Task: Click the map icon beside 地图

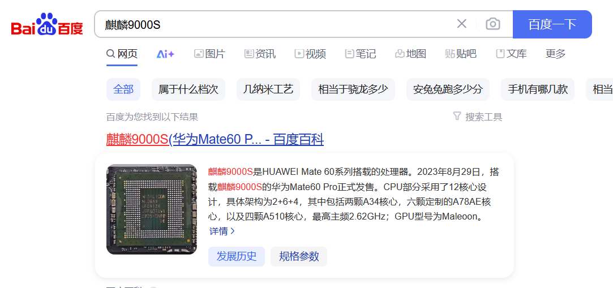Action: [x=400, y=54]
